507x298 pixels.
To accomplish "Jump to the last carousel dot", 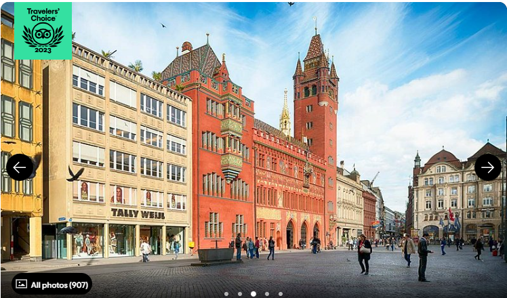I will click(281, 294).
